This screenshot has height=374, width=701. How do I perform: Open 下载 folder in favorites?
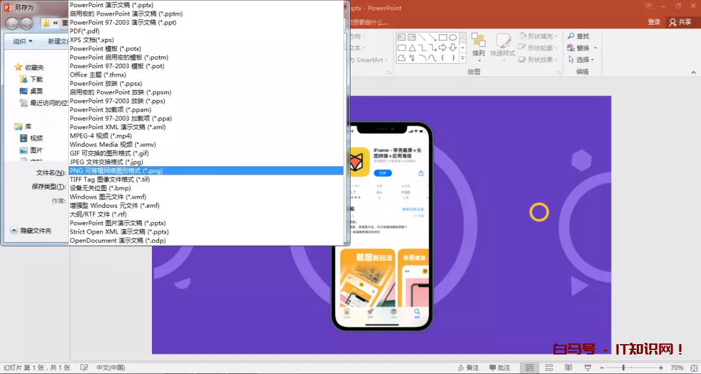(x=36, y=79)
